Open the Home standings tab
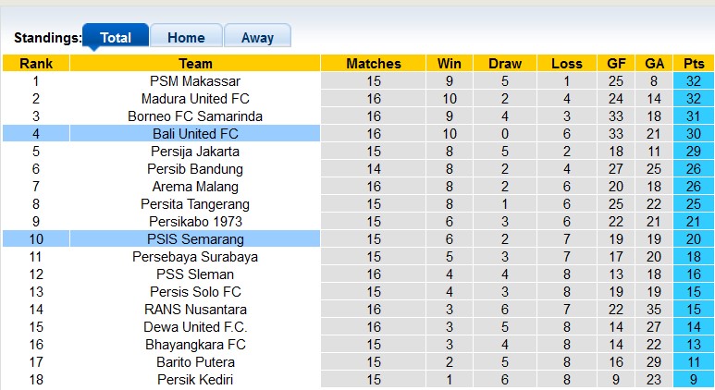Image resolution: width=715 pixels, height=390 pixels. tap(186, 38)
